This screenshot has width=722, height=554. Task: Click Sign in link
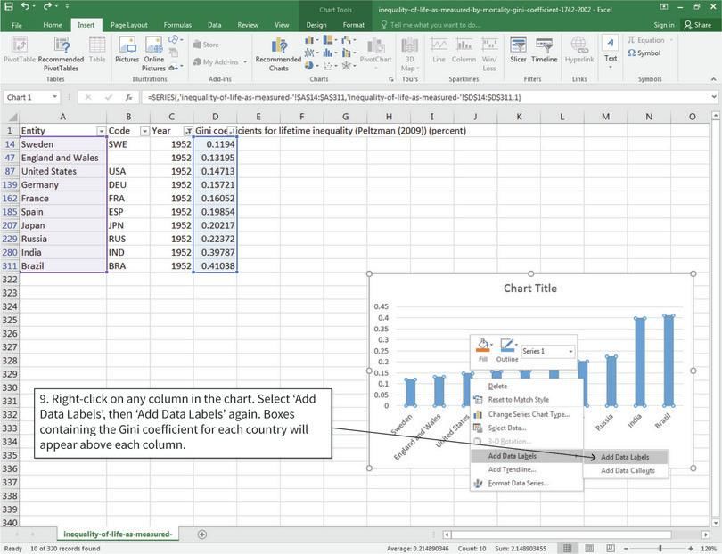tap(663, 25)
